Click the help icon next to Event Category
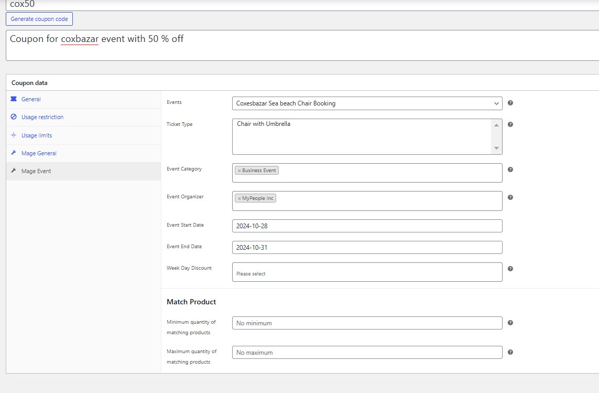This screenshot has width=599, height=393. click(510, 169)
